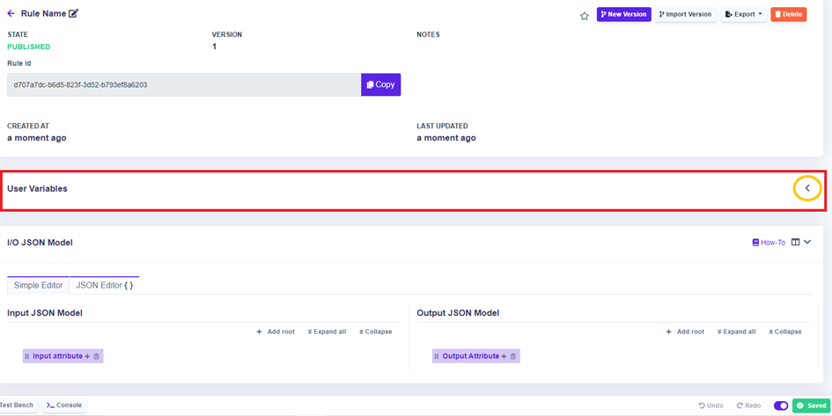
Task: Delete the Input attribute via trash icon
Action: pyautogui.click(x=97, y=356)
